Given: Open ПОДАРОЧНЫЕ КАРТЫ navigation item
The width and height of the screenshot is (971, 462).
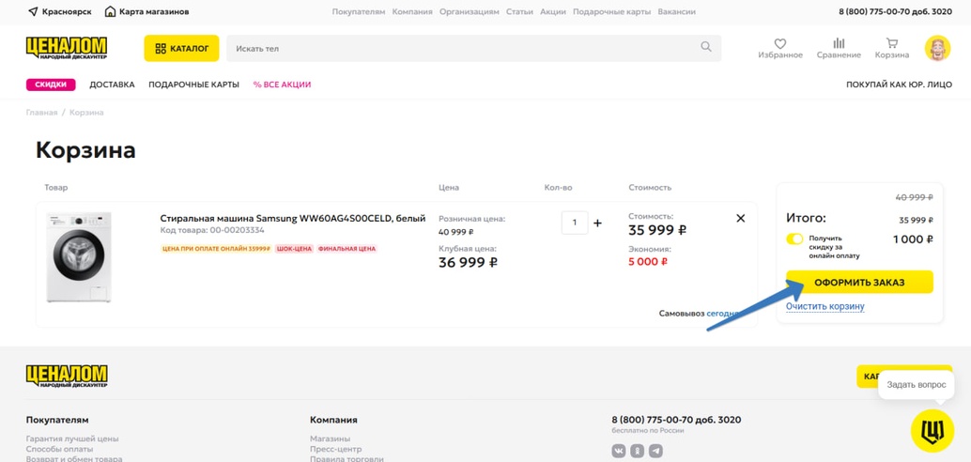Looking at the screenshot, I should 193,85.
